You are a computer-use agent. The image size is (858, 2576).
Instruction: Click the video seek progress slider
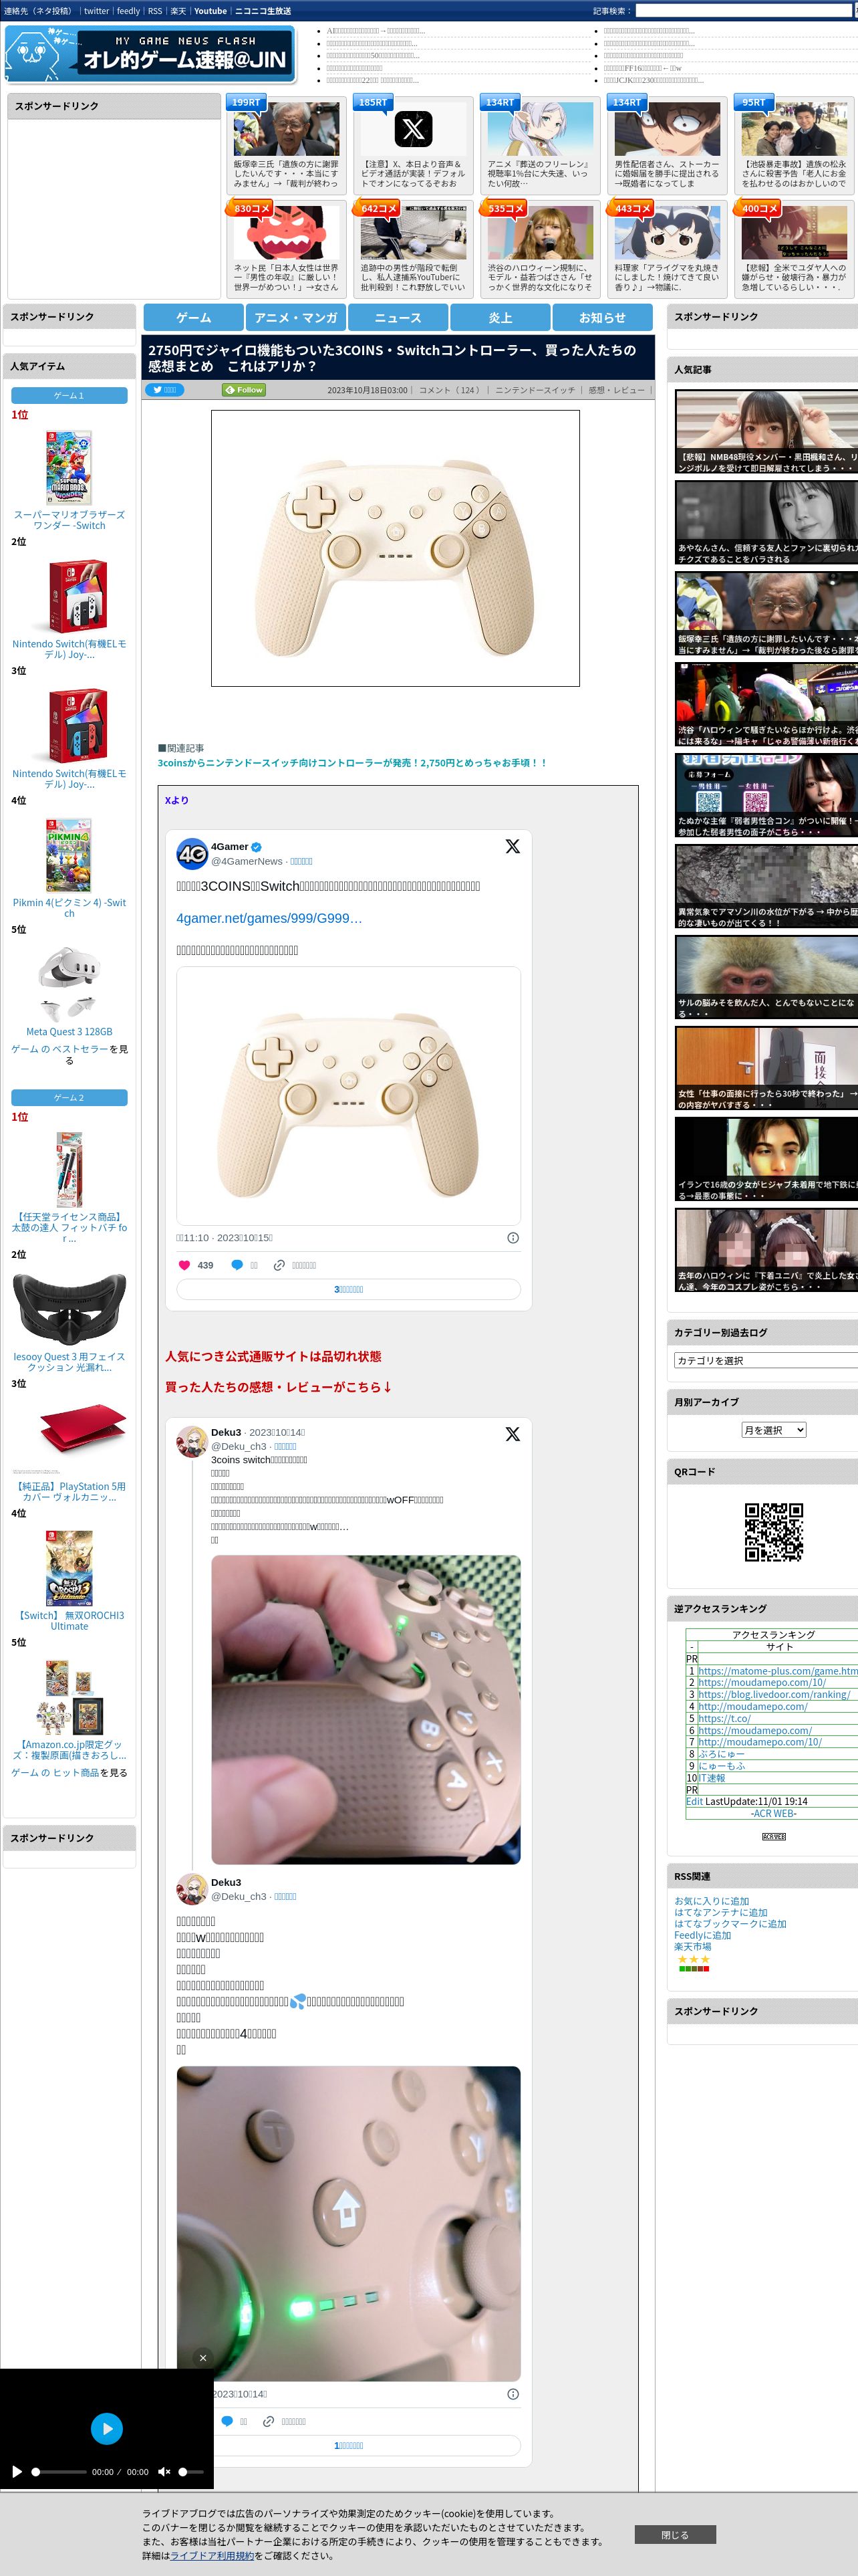pyautogui.click(x=59, y=2471)
